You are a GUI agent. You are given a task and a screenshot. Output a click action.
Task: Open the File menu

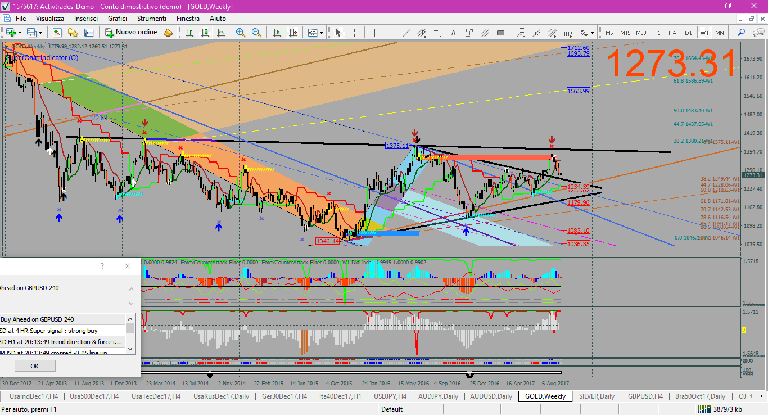point(20,19)
